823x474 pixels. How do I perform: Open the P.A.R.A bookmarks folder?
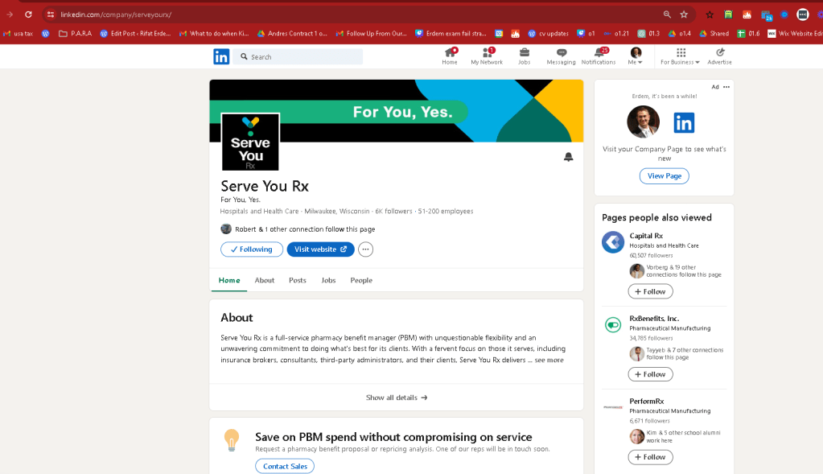coord(75,34)
